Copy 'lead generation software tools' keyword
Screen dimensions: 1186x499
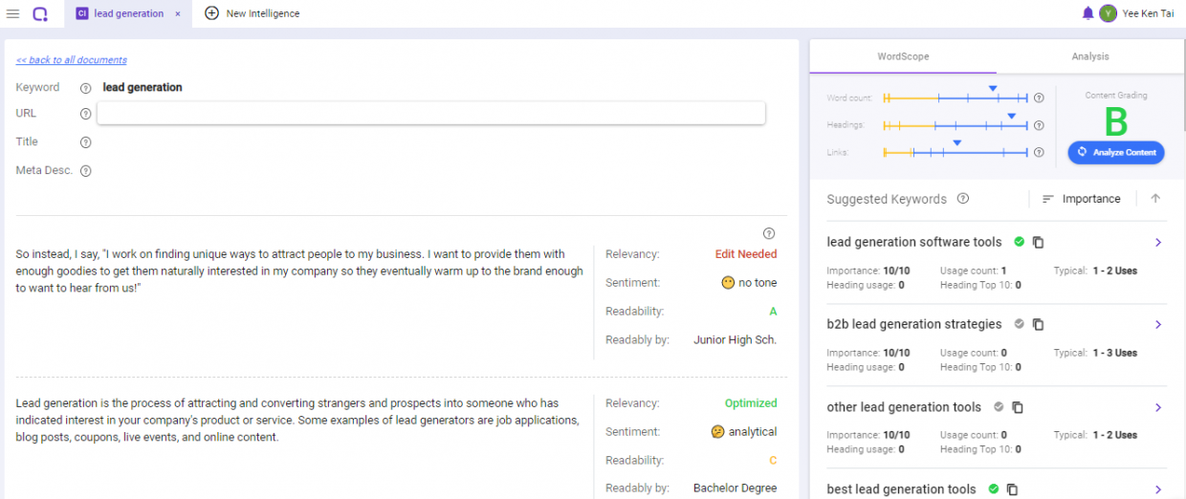[1039, 243]
